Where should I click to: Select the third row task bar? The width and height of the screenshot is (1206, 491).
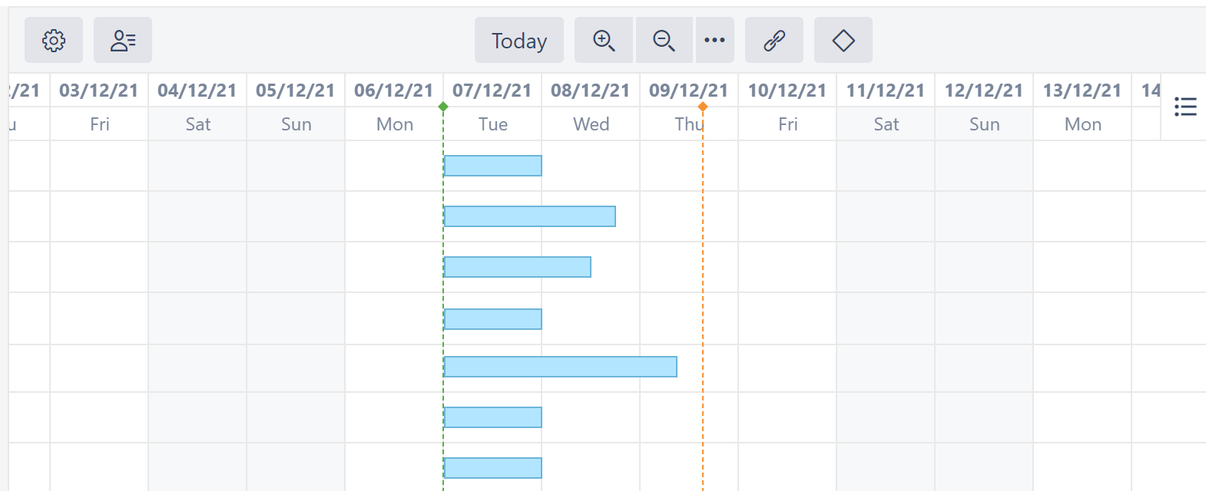tap(515, 265)
